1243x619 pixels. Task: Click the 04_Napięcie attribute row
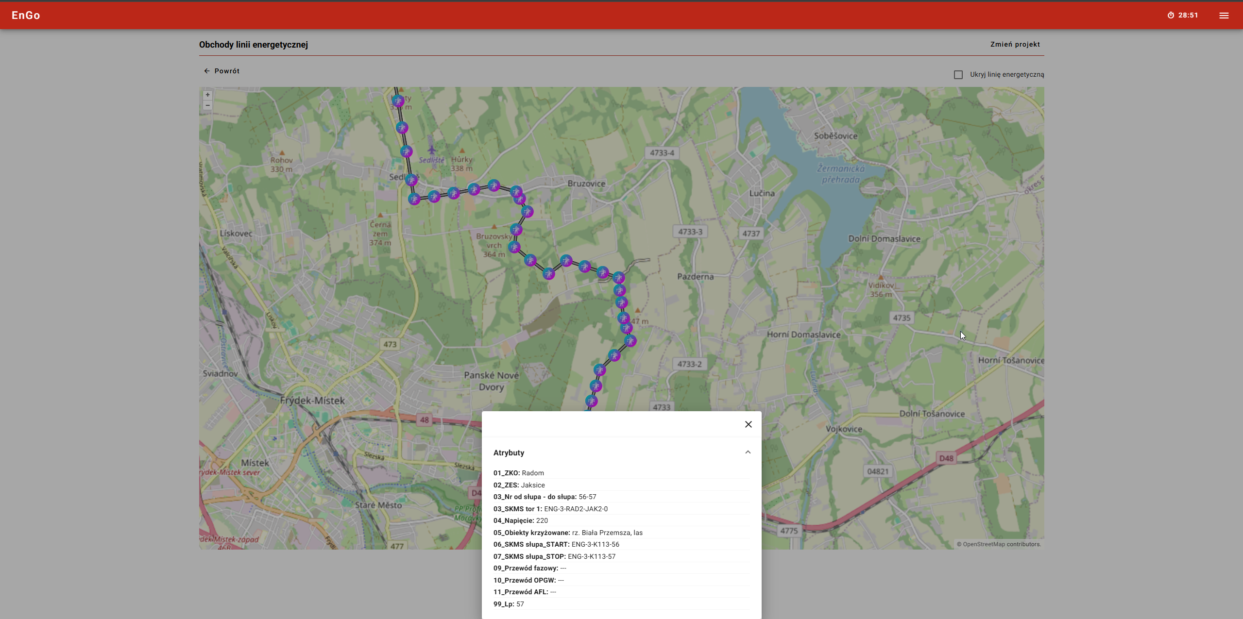click(x=520, y=520)
